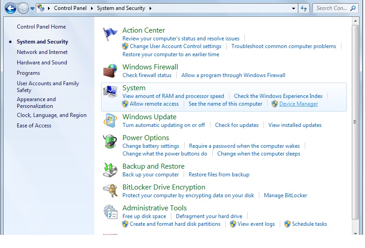Open Clock, Language, and Region

51,115
